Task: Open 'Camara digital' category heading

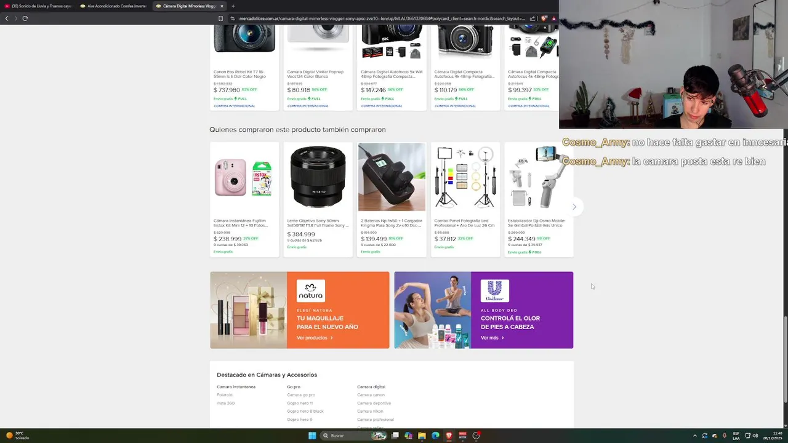Action: (x=371, y=387)
